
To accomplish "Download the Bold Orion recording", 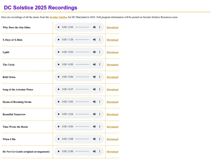I will [113, 77].
